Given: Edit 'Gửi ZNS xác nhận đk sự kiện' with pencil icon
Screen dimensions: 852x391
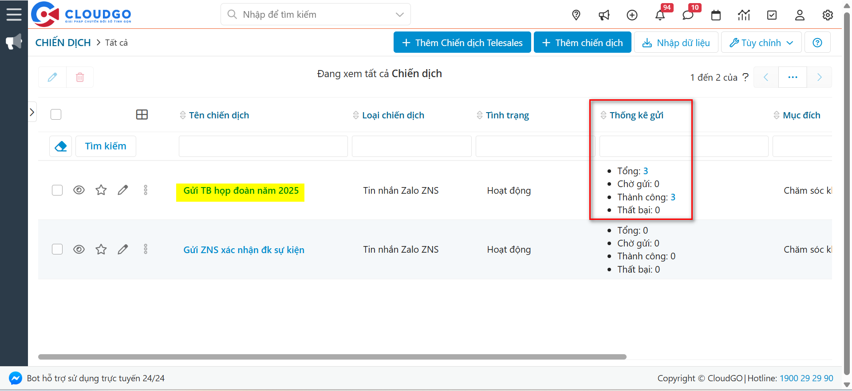Looking at the screenshot, I should pos(123,250).
